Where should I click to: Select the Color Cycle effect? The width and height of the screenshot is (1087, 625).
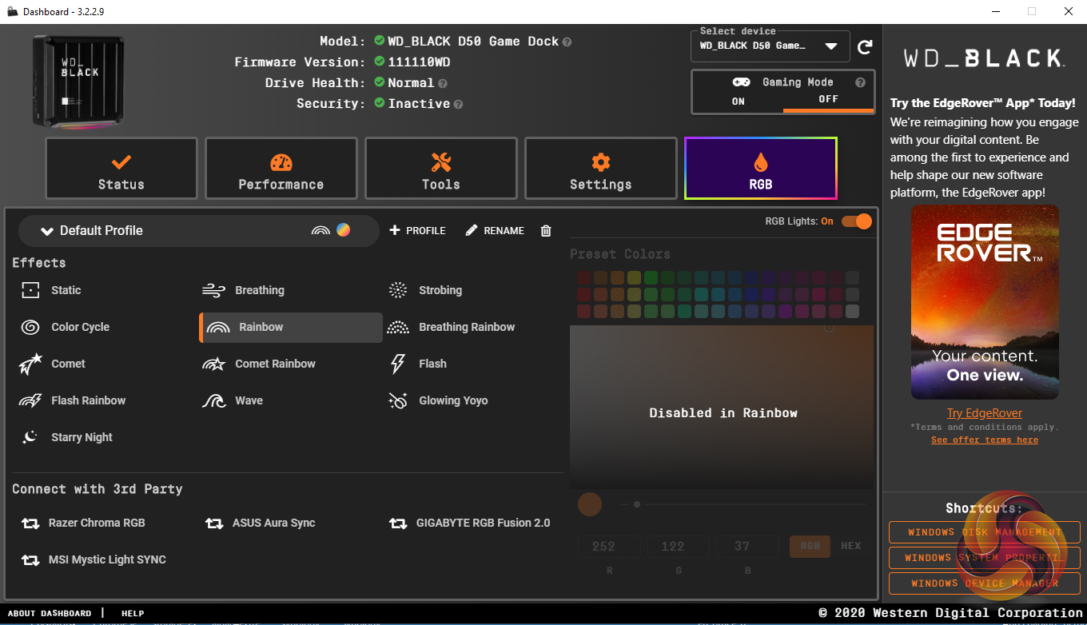point(80,327)
